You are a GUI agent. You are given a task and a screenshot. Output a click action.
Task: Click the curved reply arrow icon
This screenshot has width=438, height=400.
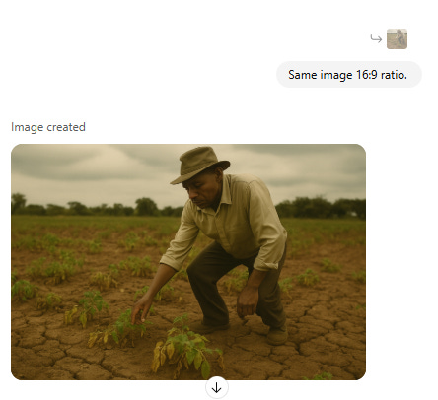pyautogui.click(x=376, y=38)
